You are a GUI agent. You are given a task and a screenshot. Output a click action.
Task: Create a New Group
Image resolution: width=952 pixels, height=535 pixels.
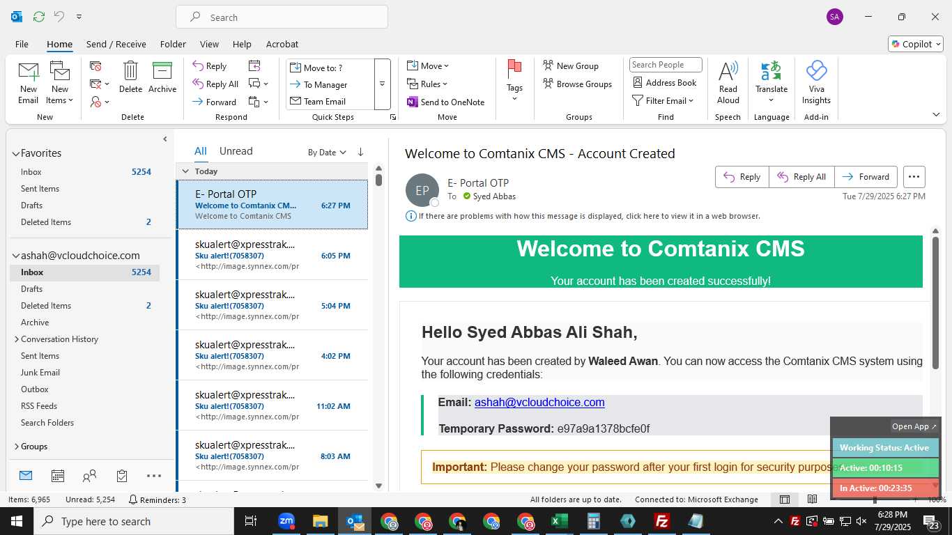(571, 66)
